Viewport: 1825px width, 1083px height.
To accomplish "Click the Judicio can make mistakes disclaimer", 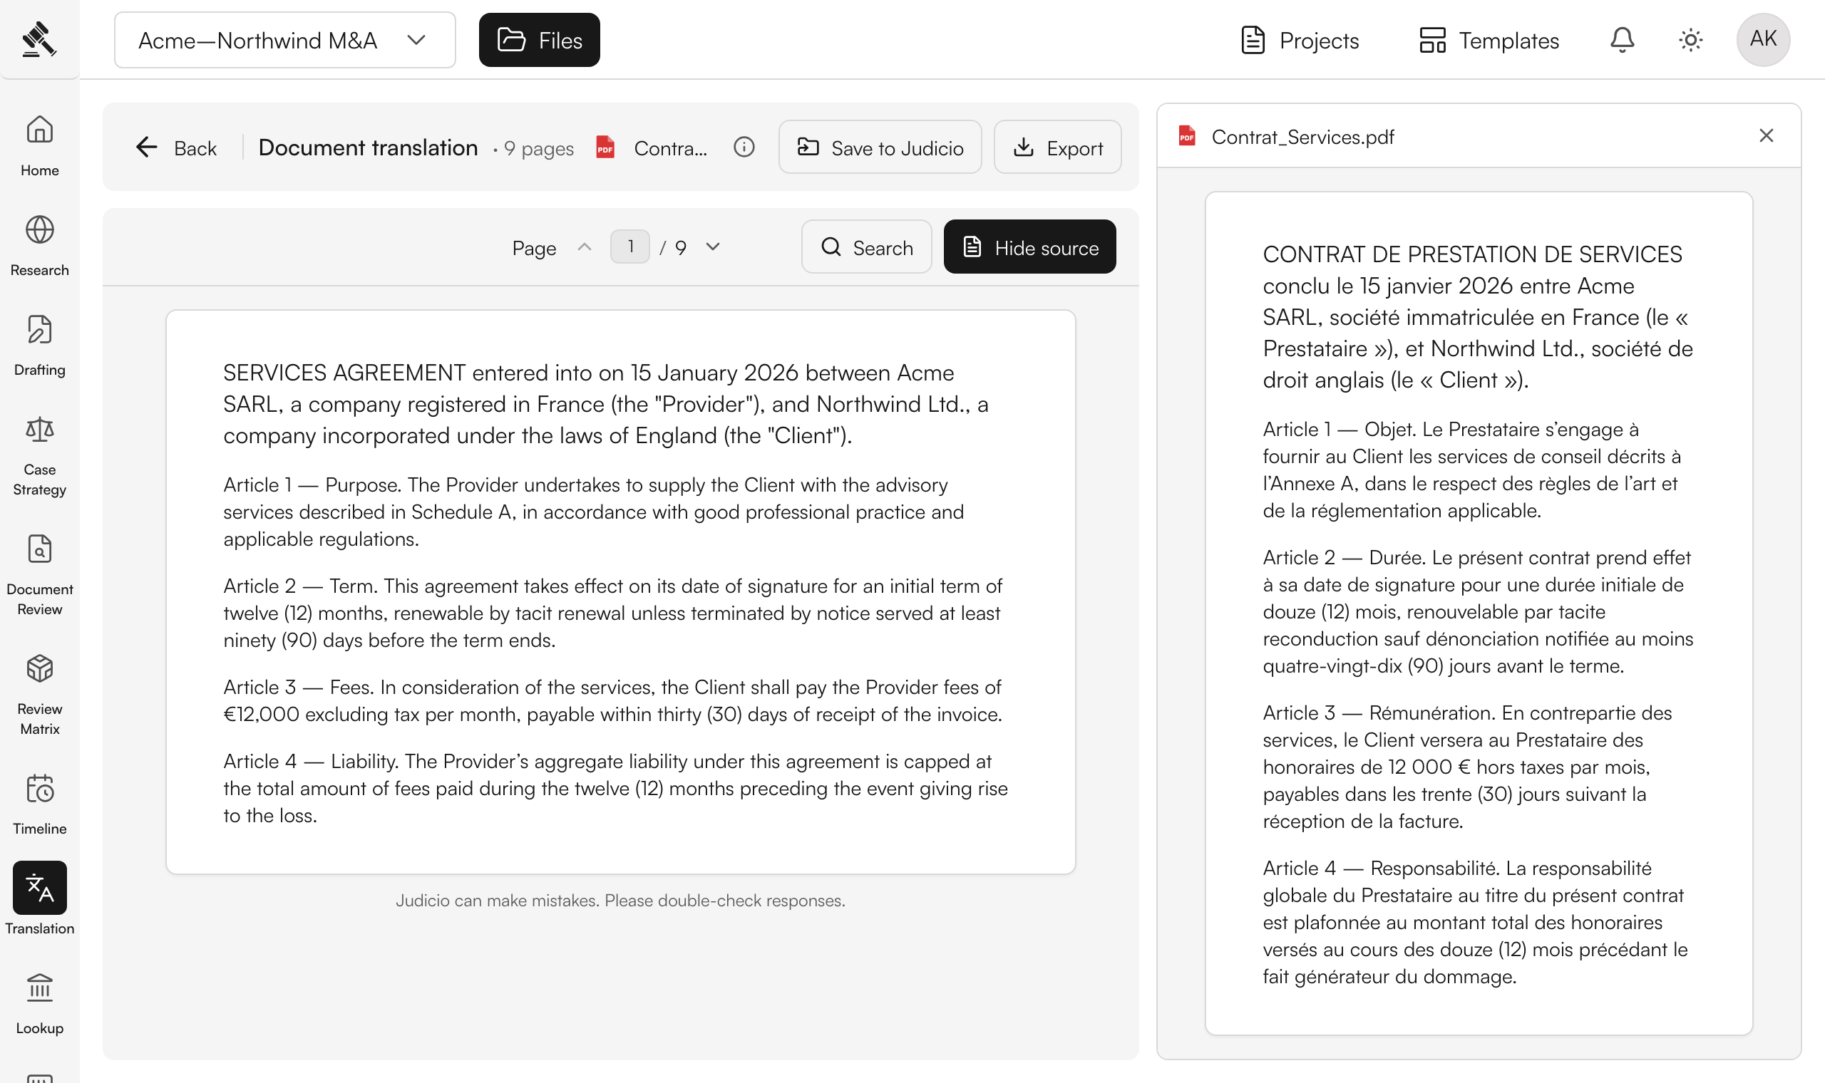I will 620,901.
